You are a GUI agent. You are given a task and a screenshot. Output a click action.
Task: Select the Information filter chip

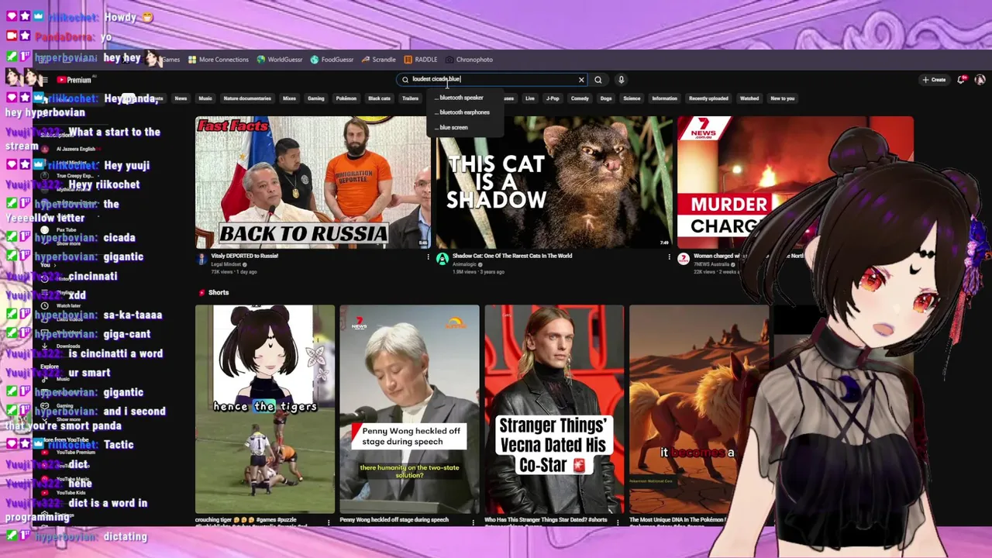pyautogui.click(x=664, y=98)
